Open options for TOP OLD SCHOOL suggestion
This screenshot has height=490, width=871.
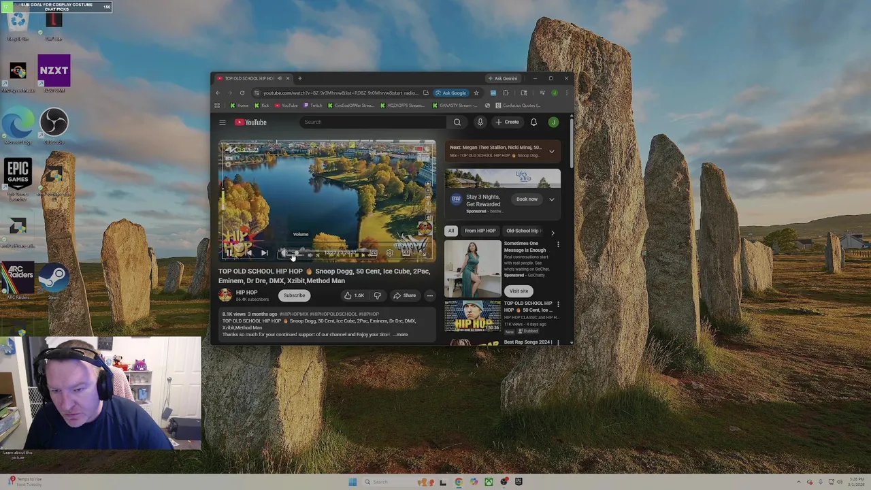point(558,304)
